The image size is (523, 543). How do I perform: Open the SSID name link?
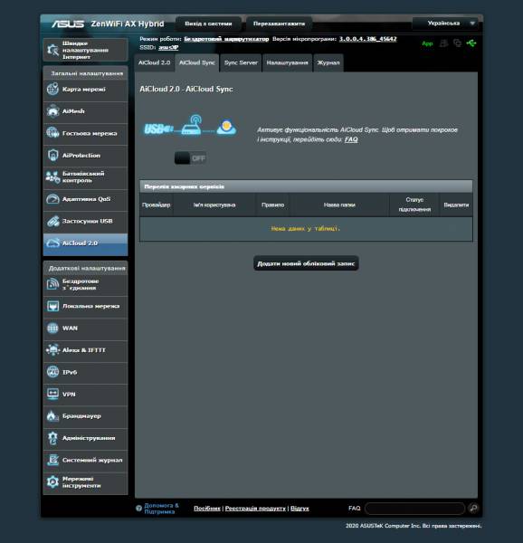pos(168,47)
